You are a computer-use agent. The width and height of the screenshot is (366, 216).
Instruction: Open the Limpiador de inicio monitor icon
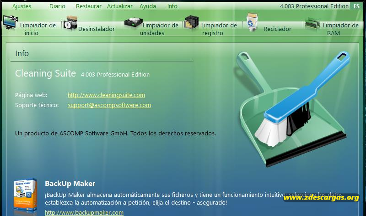[10, 22]
